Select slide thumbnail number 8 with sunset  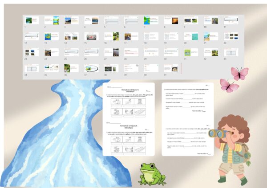coord(171,20)
